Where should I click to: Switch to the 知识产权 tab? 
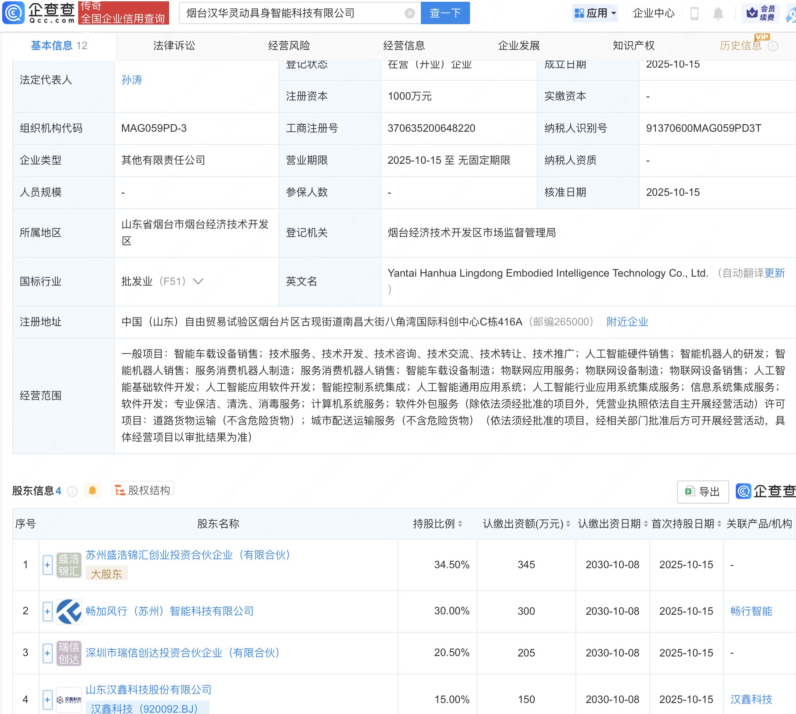click(x=633, y=46)
